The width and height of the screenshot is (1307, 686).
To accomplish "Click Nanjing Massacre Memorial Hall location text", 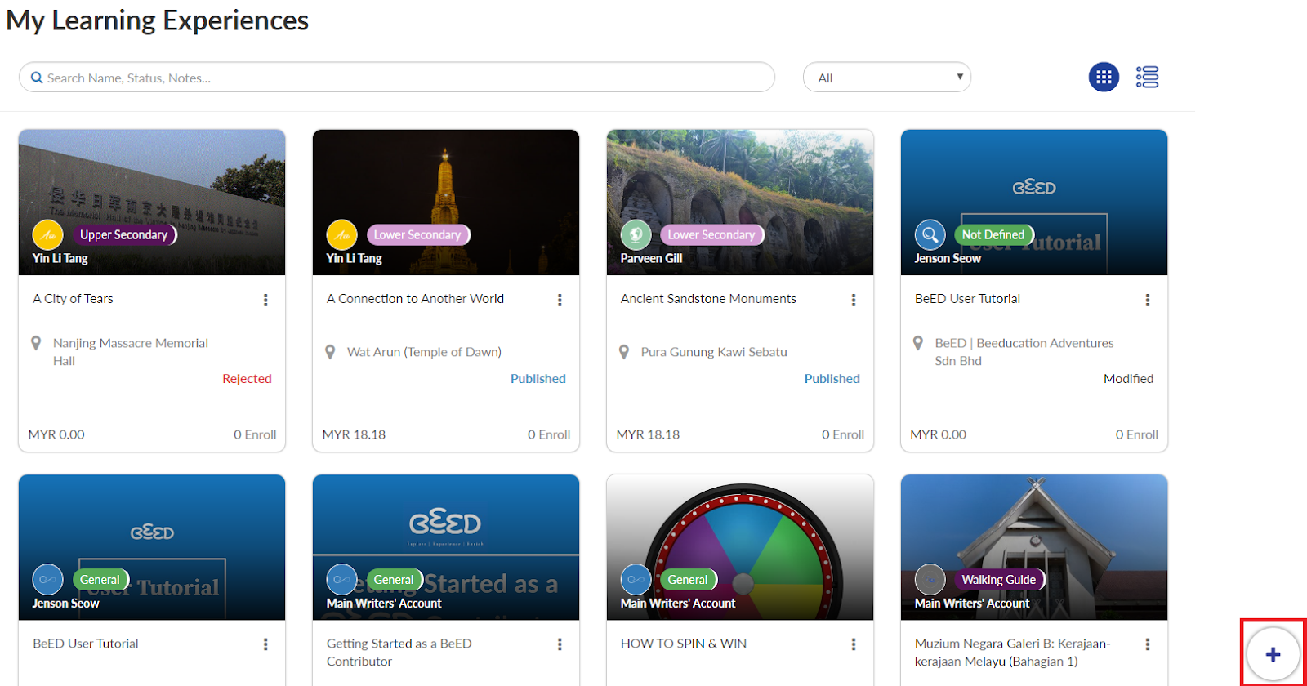I will click(x=131, y=352).
